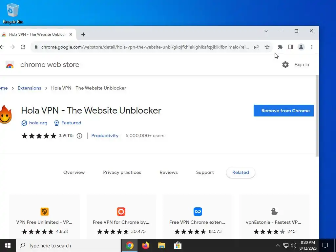Viewport: 336px width, 252px height.
Task: Sign in to Chrome Web Store
Action: point(302,65)
